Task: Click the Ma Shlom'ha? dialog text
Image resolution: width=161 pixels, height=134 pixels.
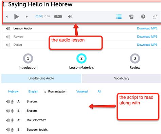Action: 36,120
